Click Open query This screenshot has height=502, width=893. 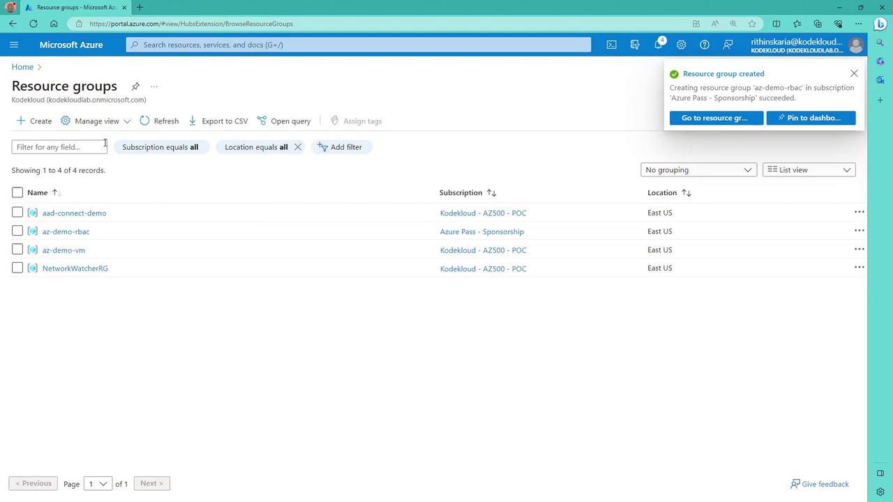click(284, 121)
